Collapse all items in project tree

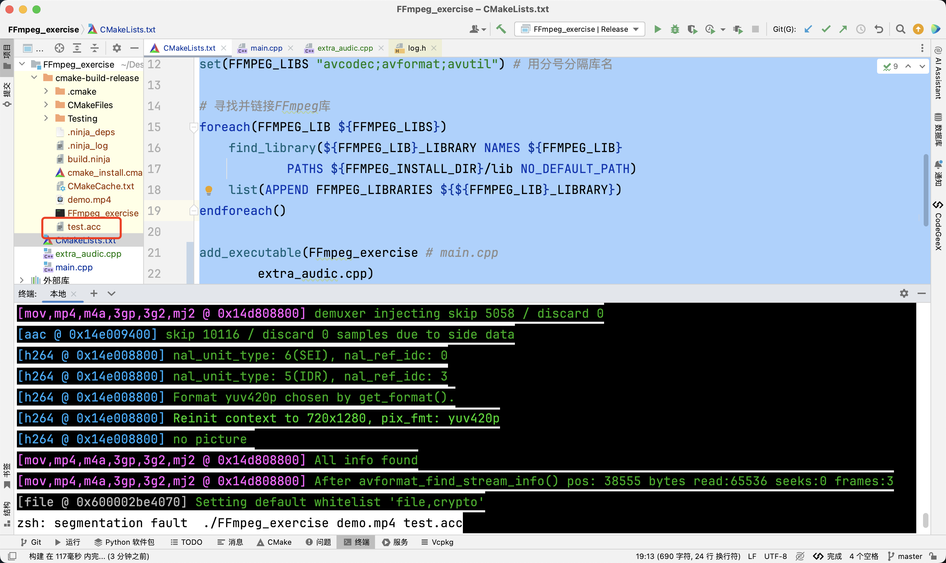tap(95, 48)
